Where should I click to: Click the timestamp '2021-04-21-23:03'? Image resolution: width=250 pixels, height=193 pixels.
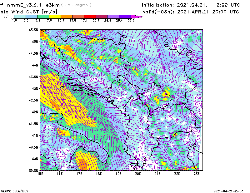tap(228, 191)
